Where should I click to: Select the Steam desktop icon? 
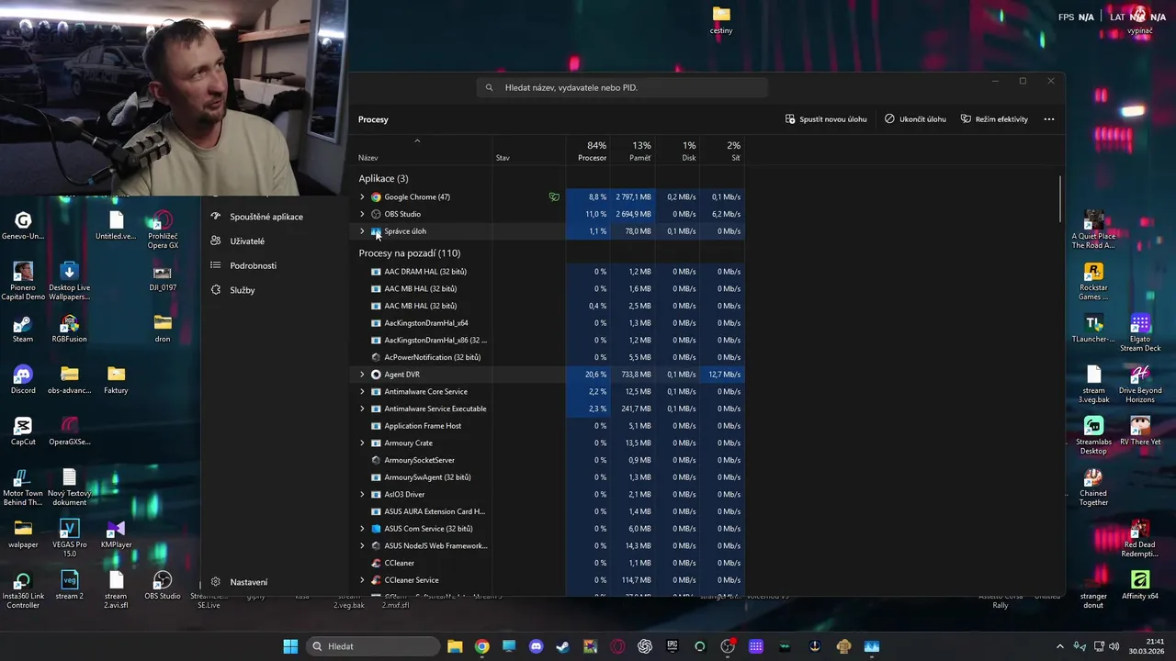23,329
